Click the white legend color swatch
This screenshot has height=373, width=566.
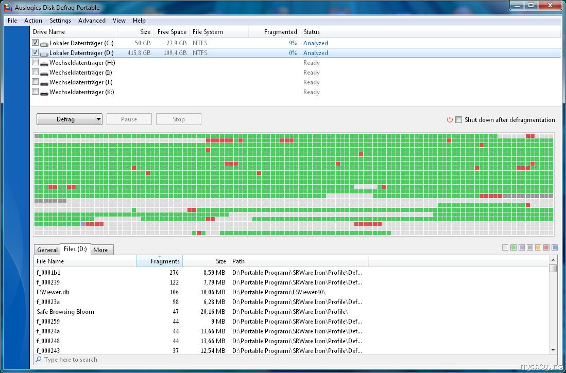505,247
